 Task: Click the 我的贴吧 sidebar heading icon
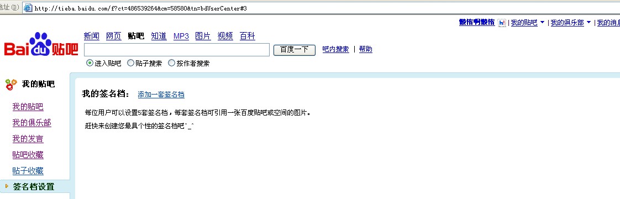tap(11, 84)
